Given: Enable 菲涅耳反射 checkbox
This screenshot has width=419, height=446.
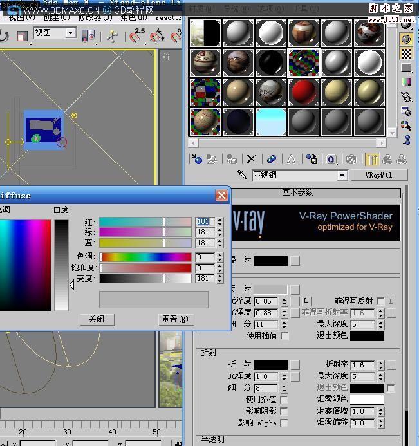Looking at the screenshot, I should pos(380,301).
